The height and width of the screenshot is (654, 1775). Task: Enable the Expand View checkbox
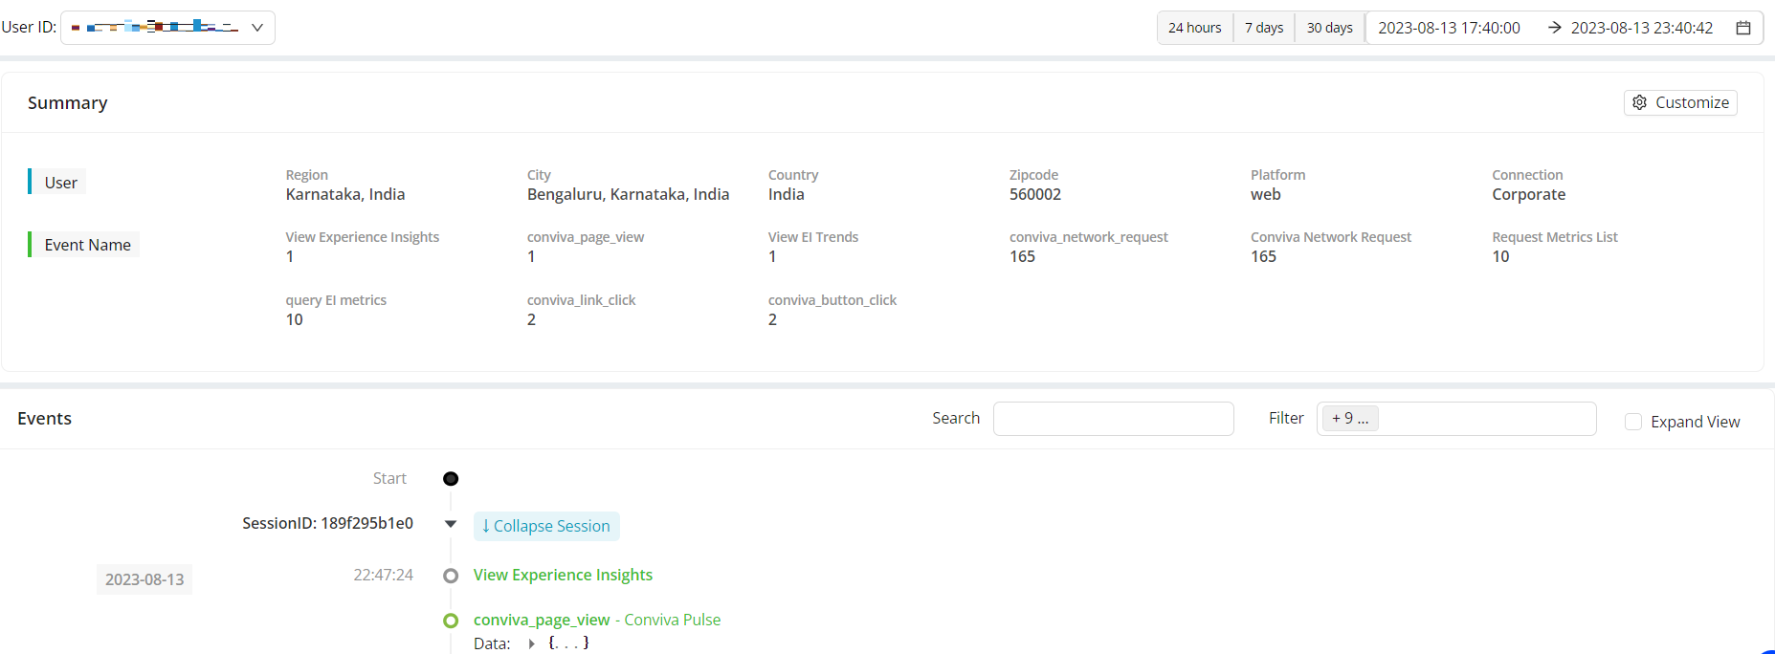pyautogui.click(x=1633, y=422)
